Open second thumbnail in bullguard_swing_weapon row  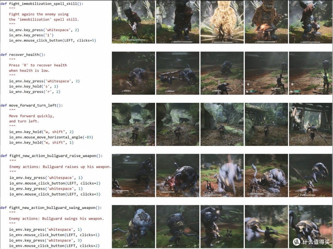point(178,227)
